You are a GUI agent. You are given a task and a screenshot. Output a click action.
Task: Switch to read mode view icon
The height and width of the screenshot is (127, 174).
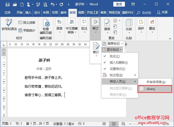click(104, 124)
